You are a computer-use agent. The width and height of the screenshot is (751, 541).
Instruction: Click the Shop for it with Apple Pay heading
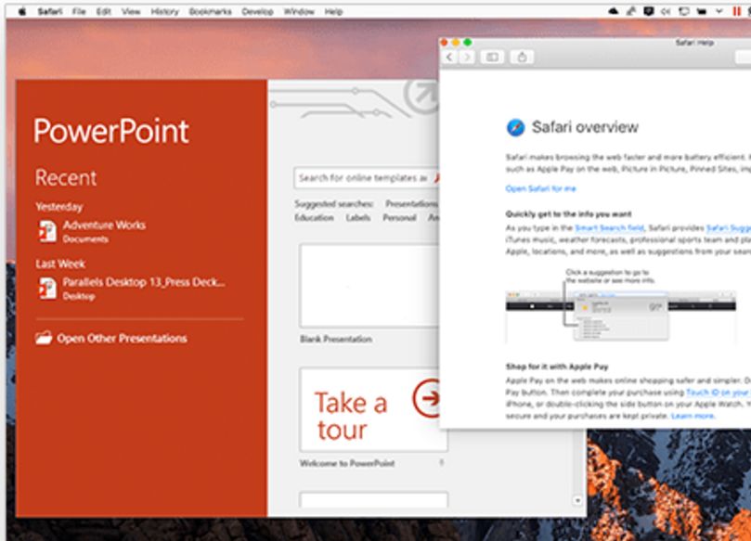tap(557, 367)
